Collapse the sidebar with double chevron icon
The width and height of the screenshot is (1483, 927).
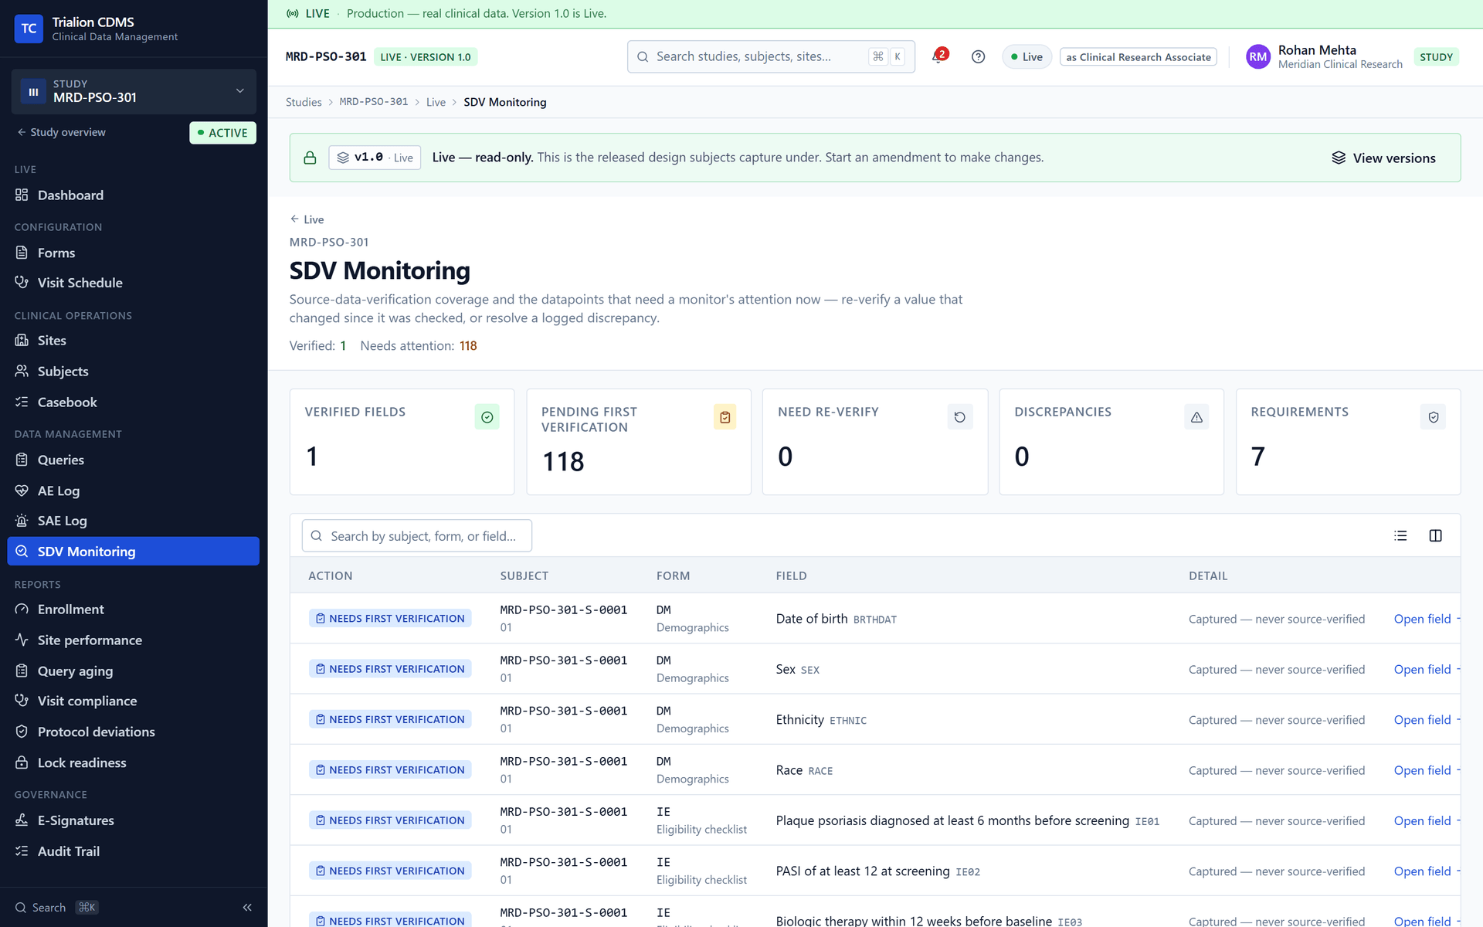coord(247,908)
